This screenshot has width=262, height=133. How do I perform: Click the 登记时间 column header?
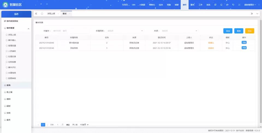(162, 38)
